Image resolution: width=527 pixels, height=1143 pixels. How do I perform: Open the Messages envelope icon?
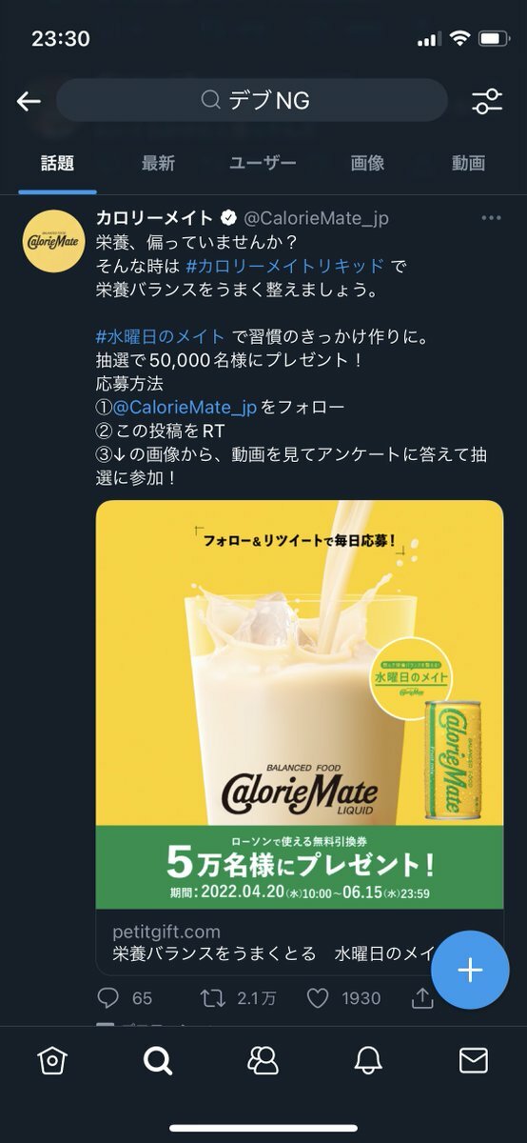coord(474,1060)
